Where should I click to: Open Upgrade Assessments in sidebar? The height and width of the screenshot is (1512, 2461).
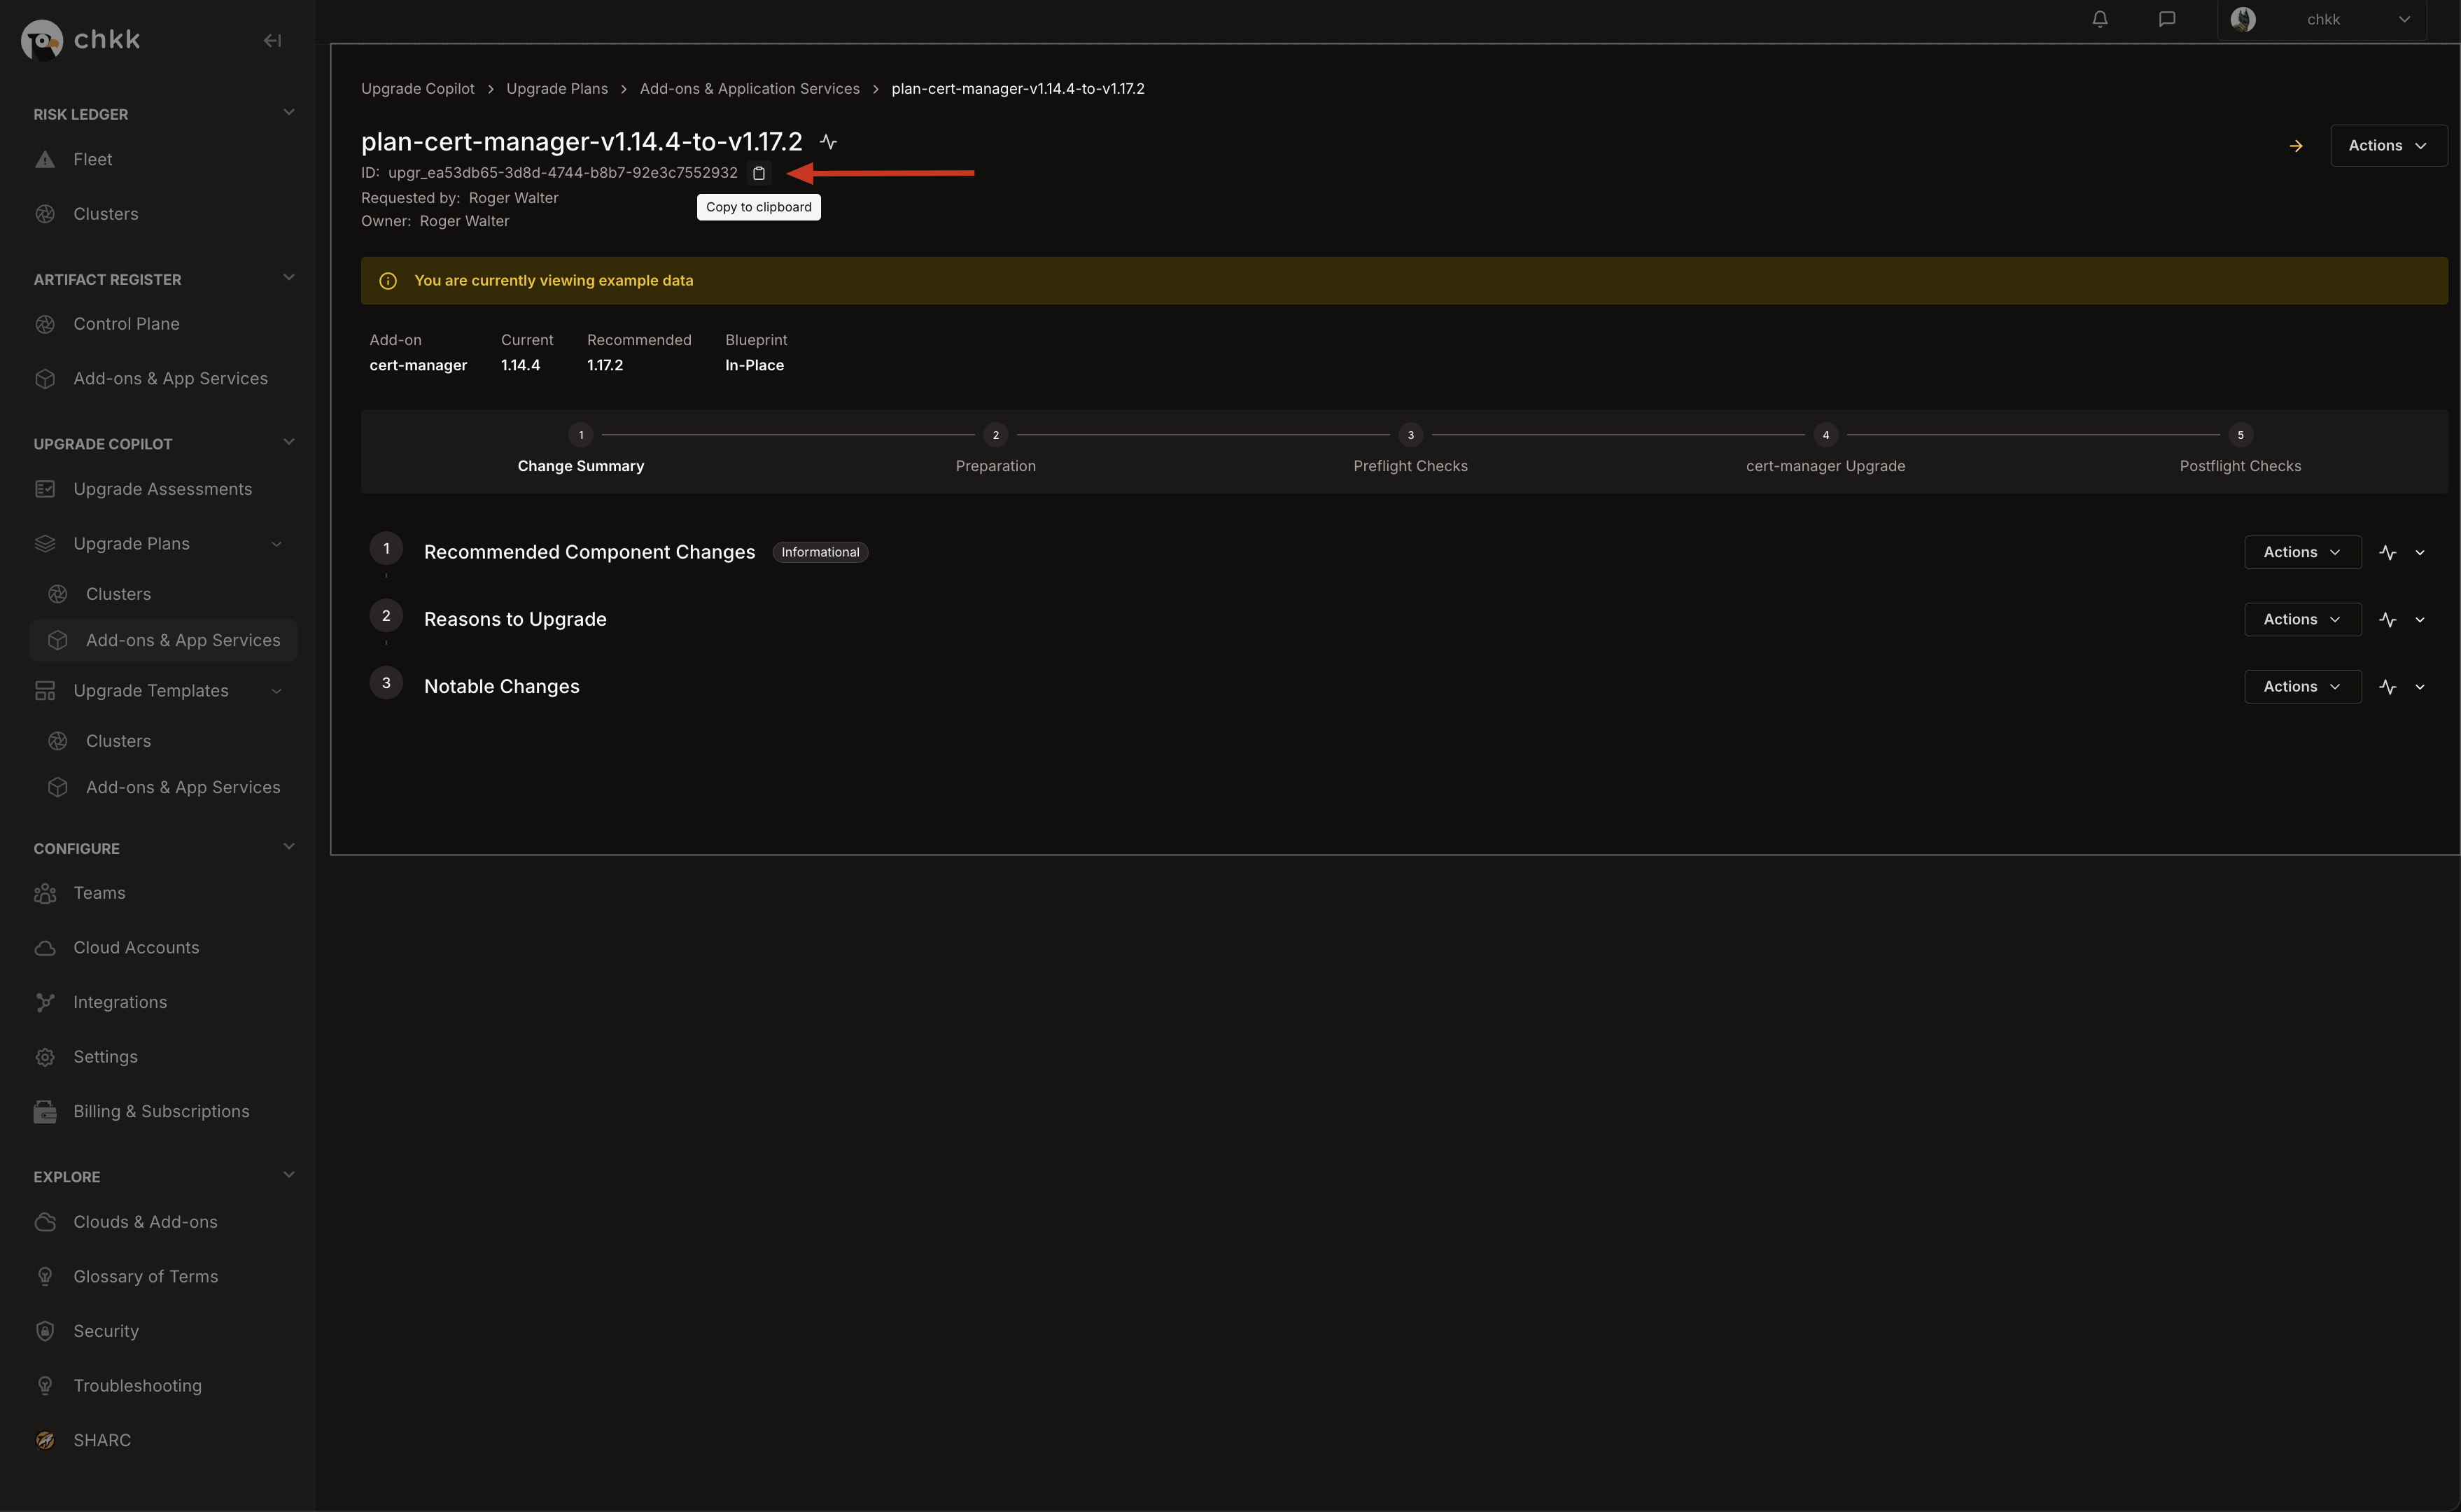coord(162,489)
